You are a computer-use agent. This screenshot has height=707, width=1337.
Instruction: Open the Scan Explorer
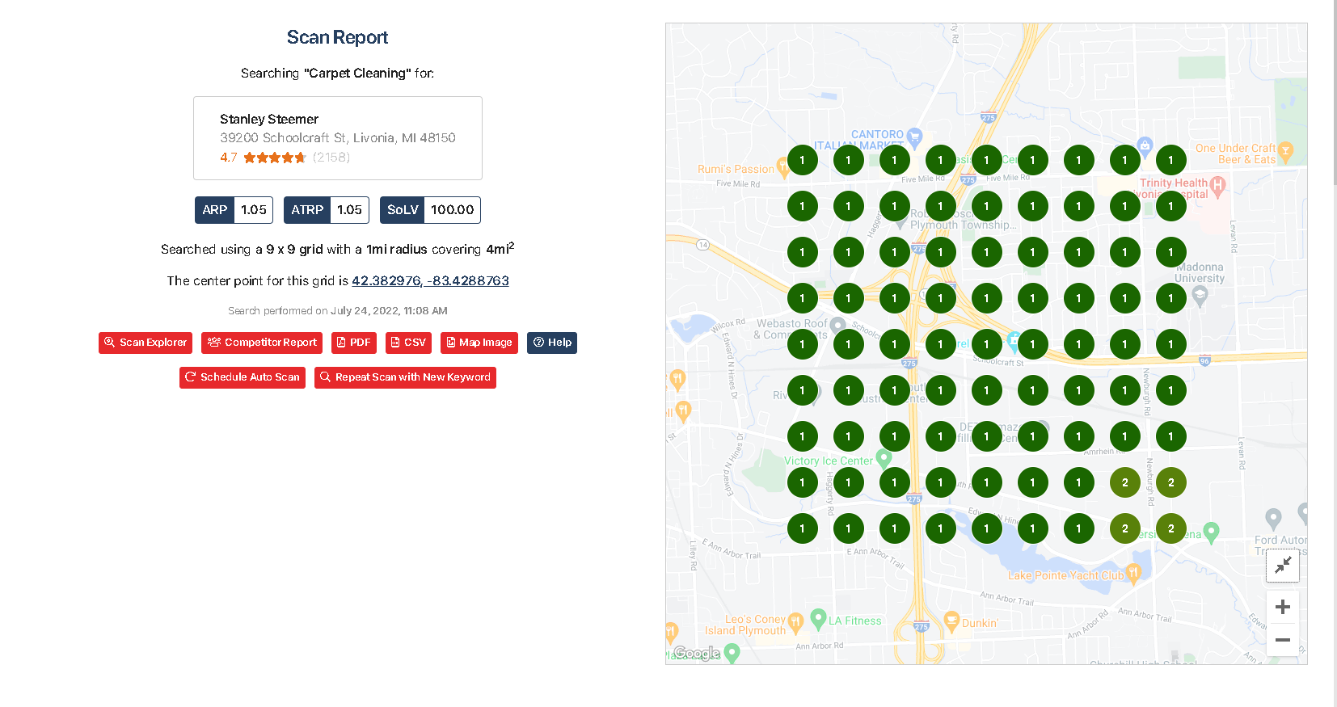(146, 343)
